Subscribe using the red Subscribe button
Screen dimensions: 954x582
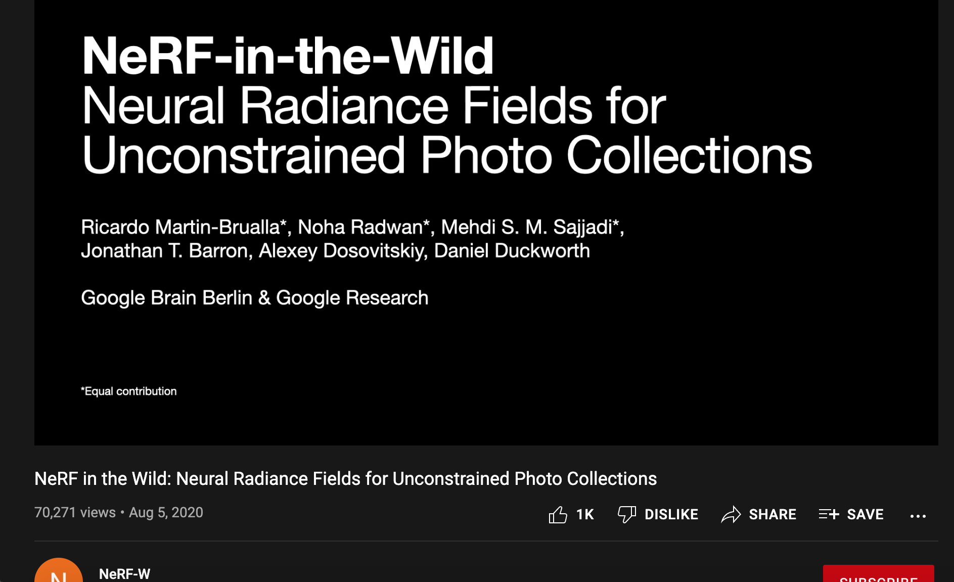click(879, 573)
